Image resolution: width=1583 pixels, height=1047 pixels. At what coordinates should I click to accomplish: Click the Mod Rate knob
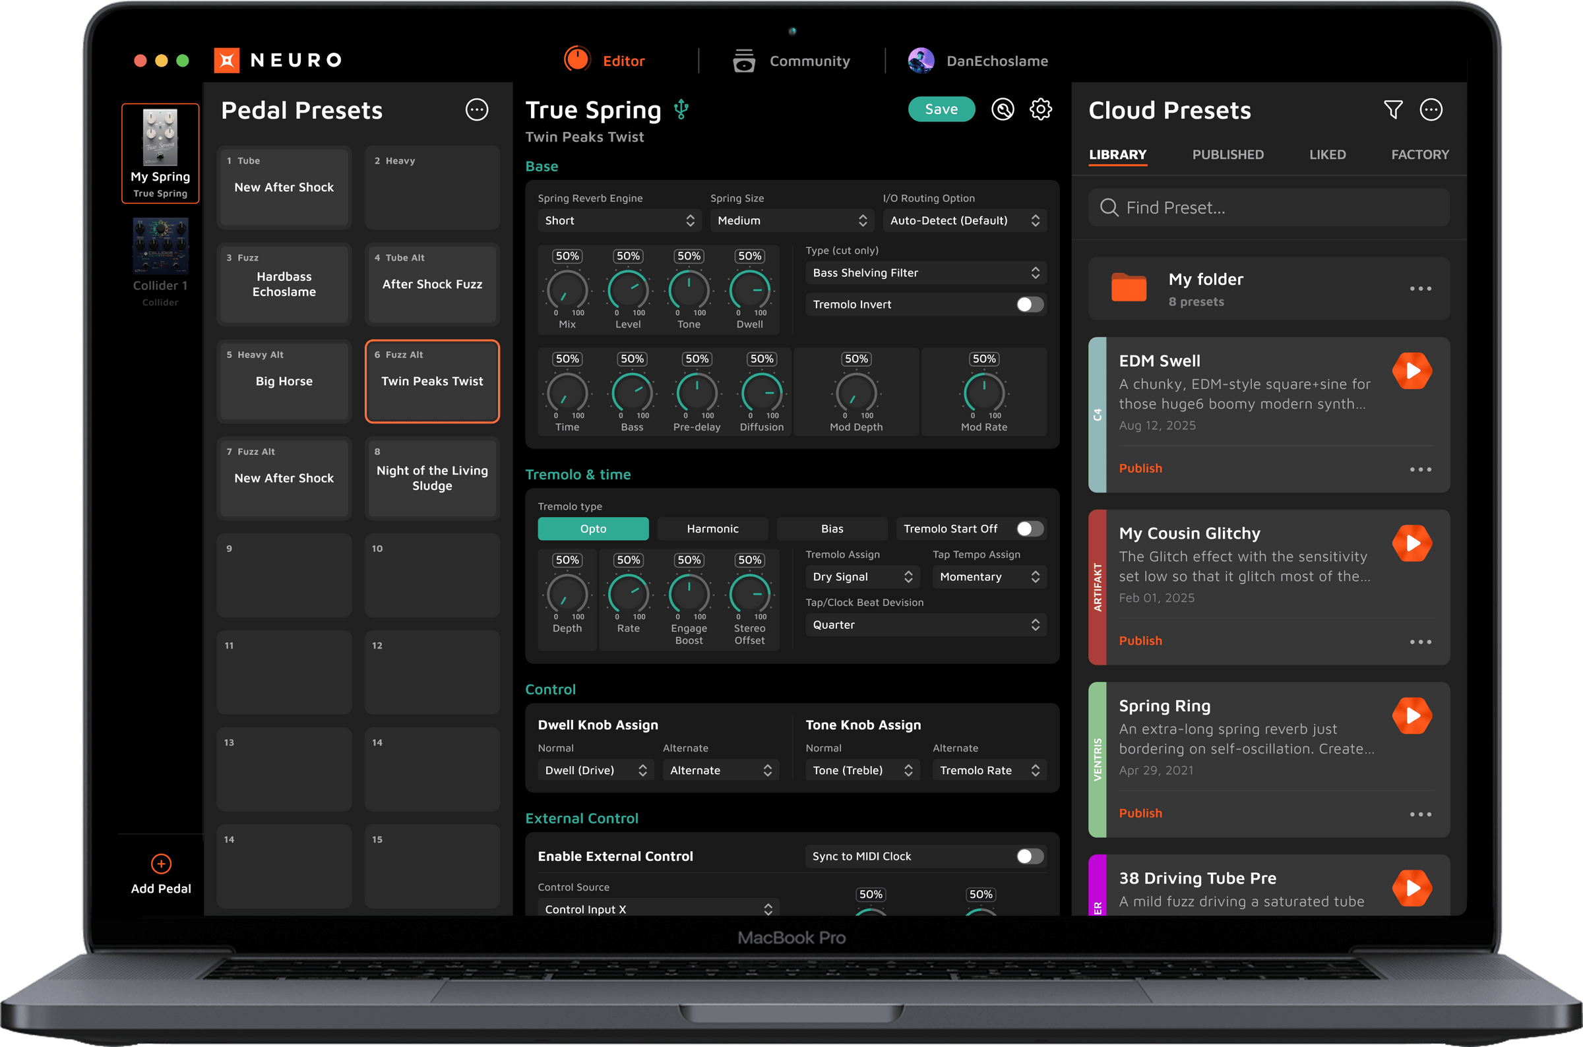[983, 394]
